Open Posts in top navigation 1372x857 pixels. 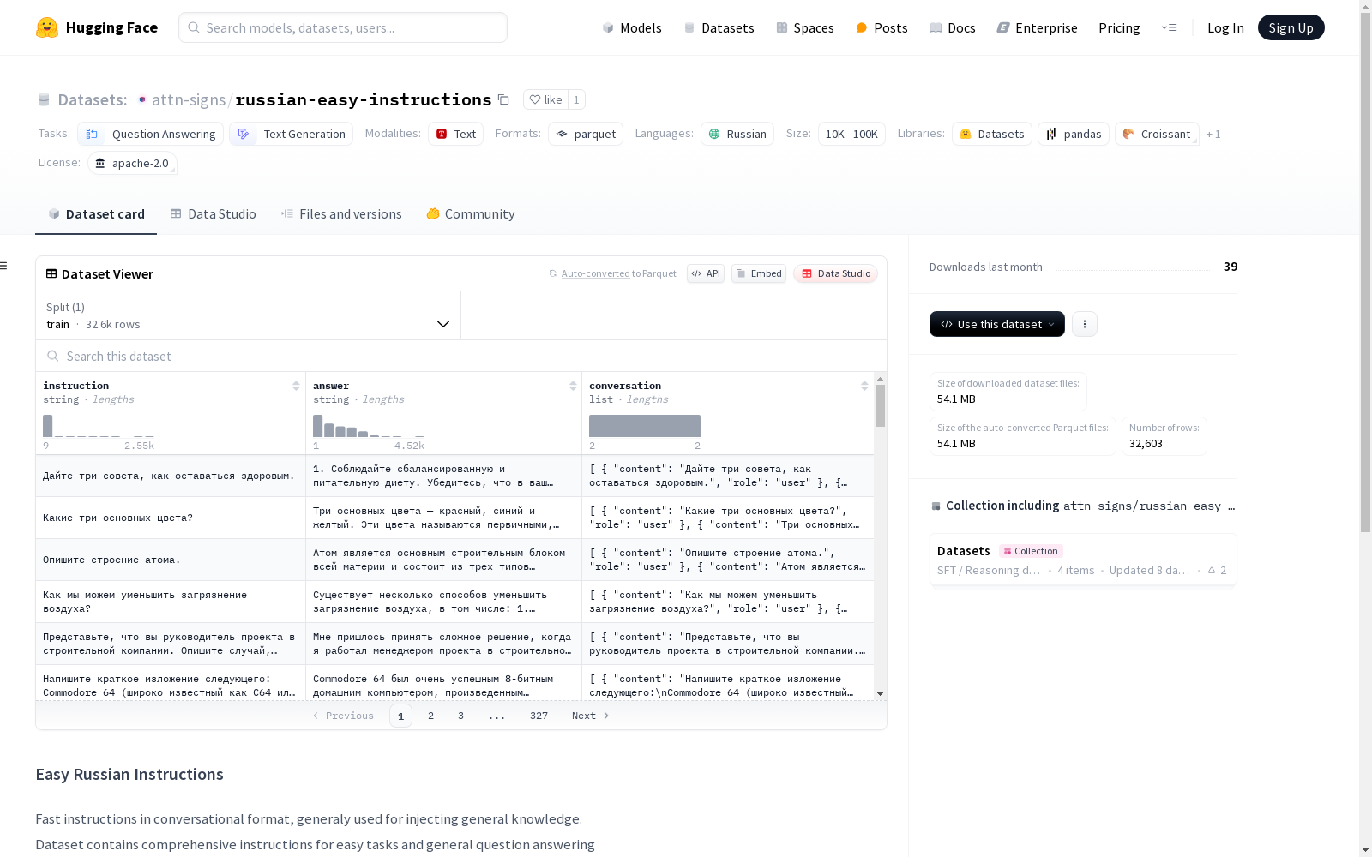(x=882, y=27)
